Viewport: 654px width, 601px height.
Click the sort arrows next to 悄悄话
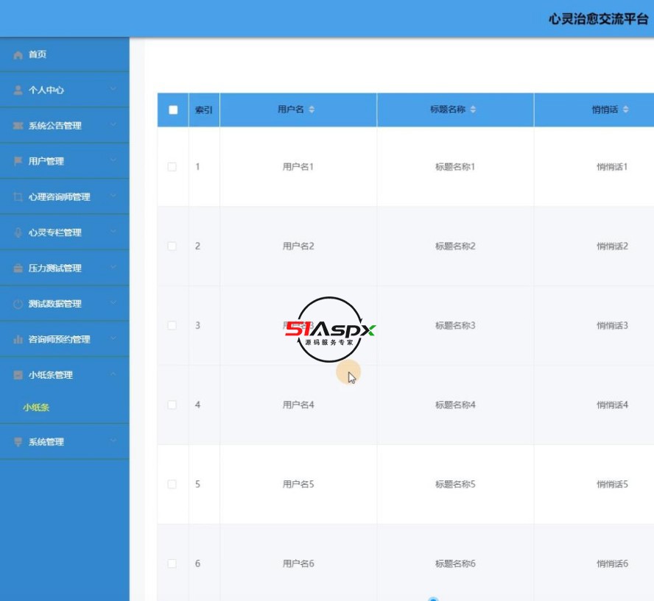click(626, 110)
